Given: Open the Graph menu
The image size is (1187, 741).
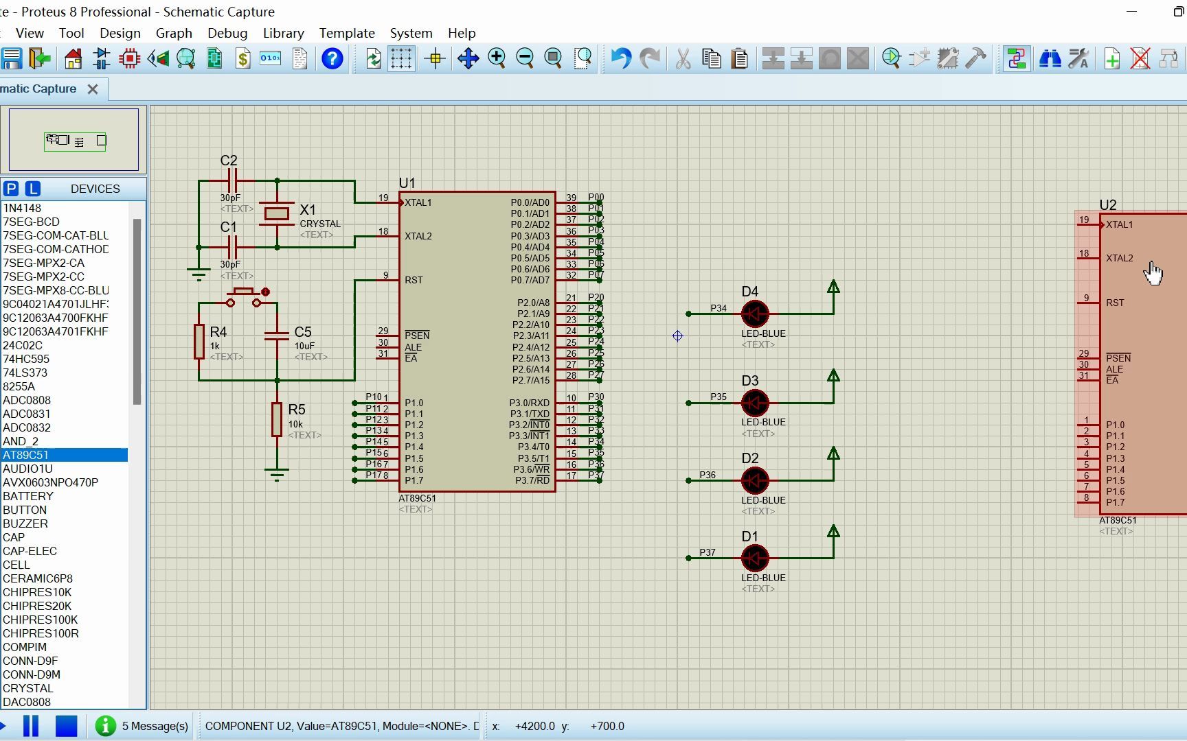Looking at the screenshot, I should [x=174, y=33].
